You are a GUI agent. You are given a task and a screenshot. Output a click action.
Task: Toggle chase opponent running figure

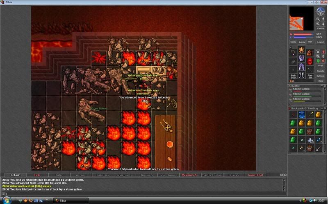click(323, 56)
